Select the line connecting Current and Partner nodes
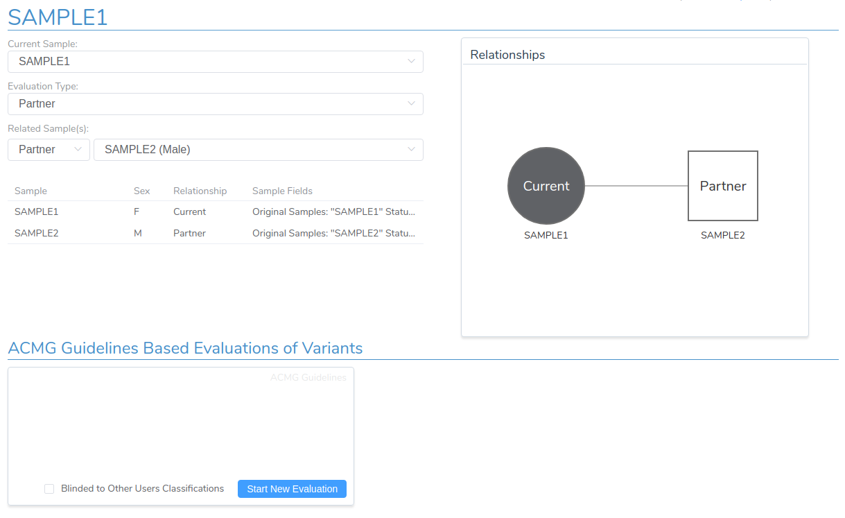The image size is (845, 518). [636, 186]
